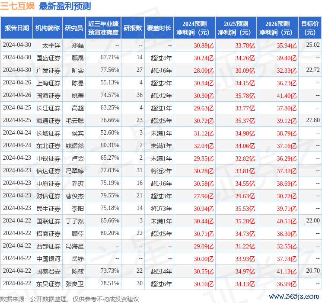
Task: Click the 目标价 column header
Action: point(309,28)
